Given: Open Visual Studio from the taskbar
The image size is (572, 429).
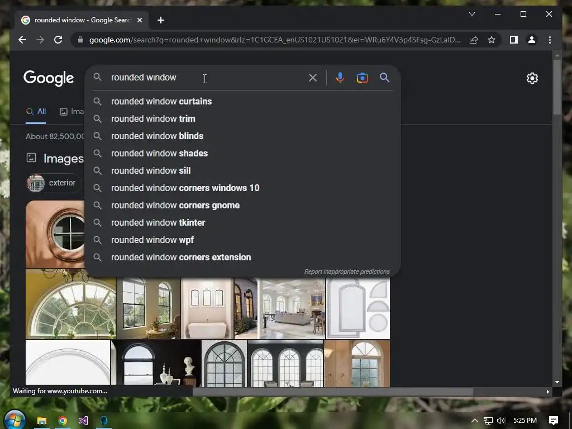Looking at the screenshot, I should point(83,421).
